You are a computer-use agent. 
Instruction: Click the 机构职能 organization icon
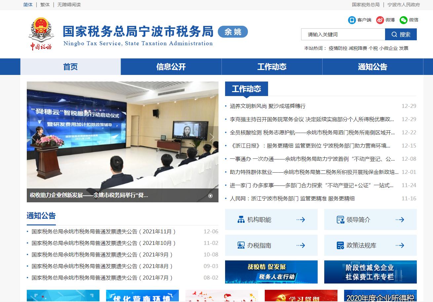[x=241, y=219]
